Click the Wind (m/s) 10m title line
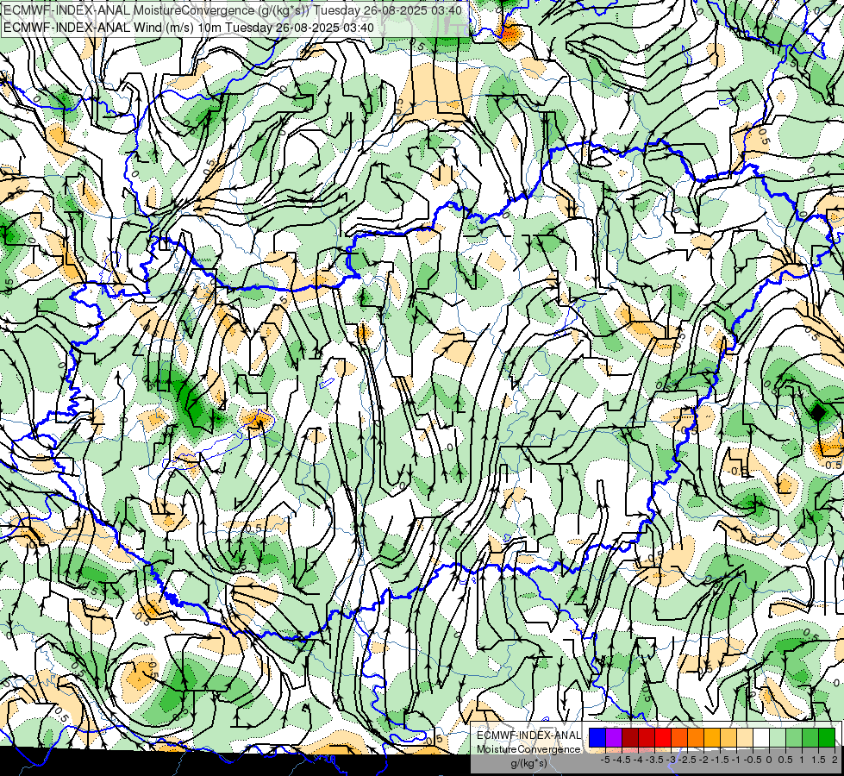 (x=189, y=28)
